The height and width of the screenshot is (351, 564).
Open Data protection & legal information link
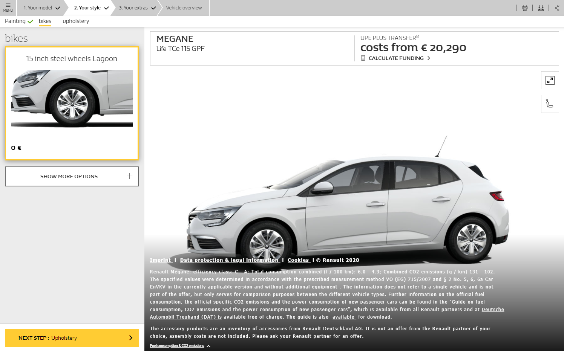tap(230, 260)
